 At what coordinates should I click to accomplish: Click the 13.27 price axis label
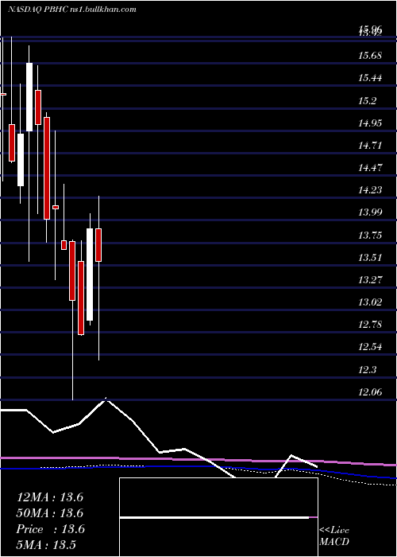[370, 280]
